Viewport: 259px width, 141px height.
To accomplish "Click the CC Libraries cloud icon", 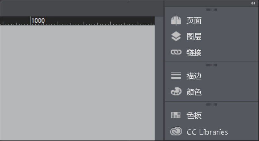I will (x=176, y=131).
